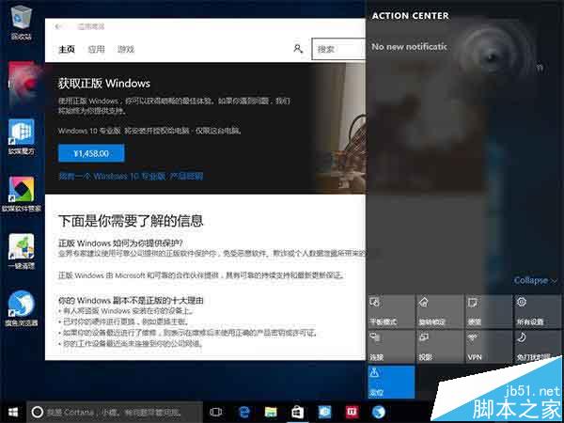The image size is (564, 423).
Task: Click the 获取正版 Windows heading
Action: (104, 84)
